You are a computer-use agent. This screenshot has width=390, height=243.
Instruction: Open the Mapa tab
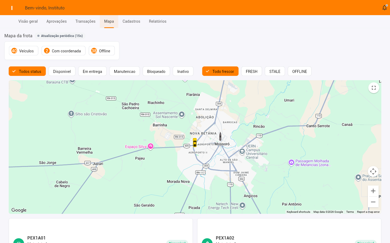pyautogui.click(x=109, y=21)
